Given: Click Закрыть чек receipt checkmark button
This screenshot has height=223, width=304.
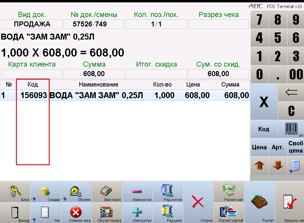Looking at the screenshot, I should click(x=289, y=202).
